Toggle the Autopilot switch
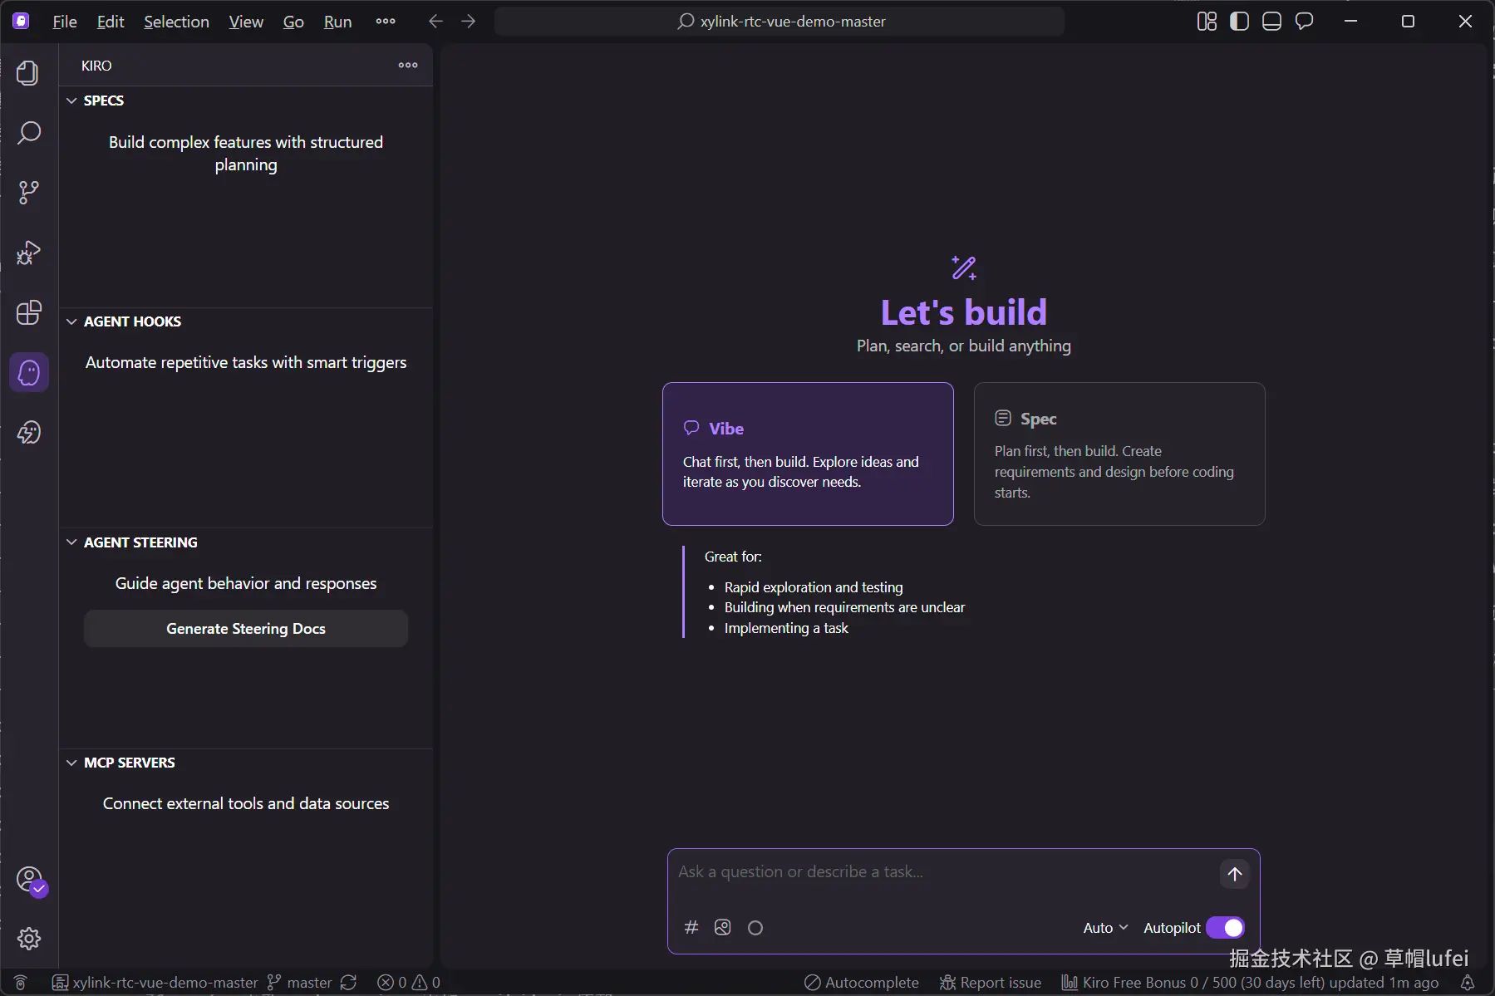The height and width of the screenshot is (996, 1495). pos(1225,927)
